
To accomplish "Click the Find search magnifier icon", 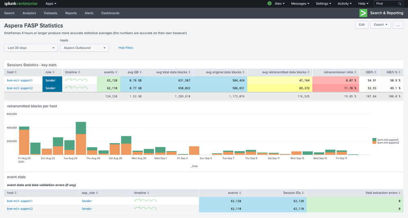I will [400, 4].
